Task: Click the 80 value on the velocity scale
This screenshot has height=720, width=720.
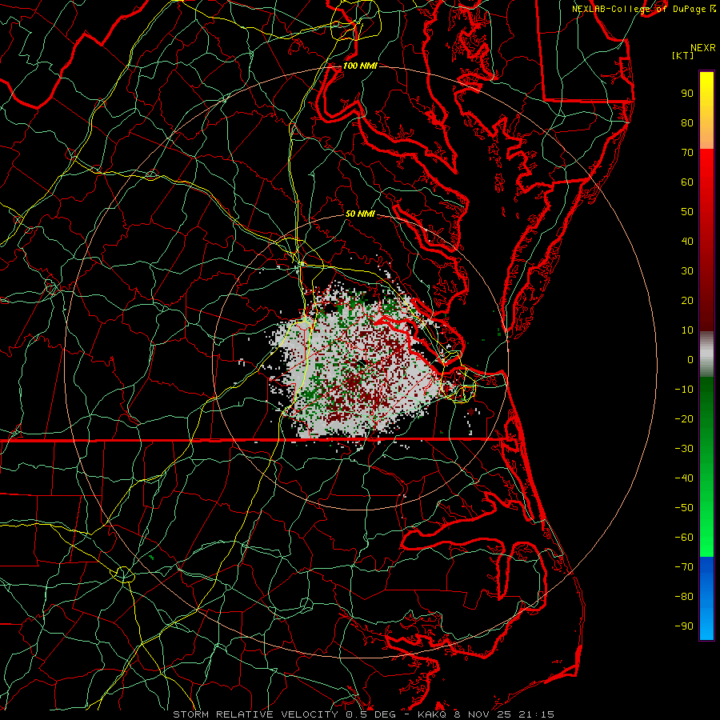Action: [687, 123]
